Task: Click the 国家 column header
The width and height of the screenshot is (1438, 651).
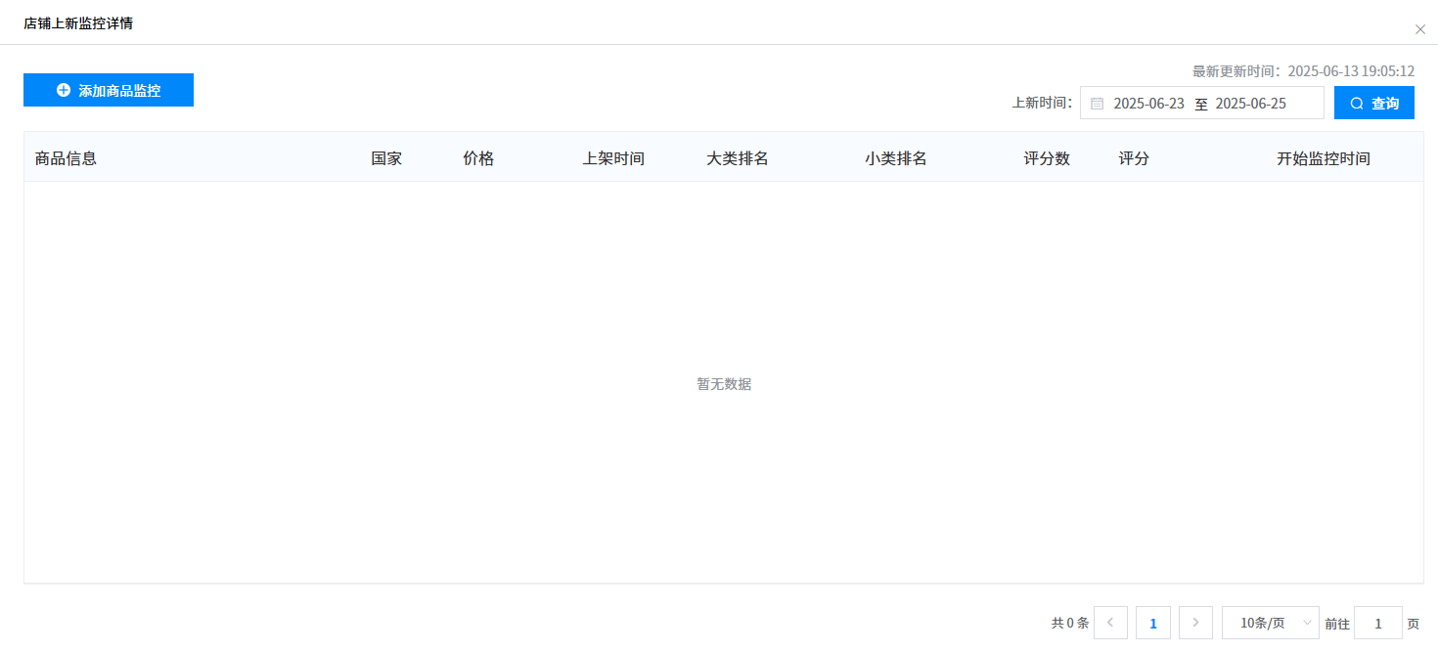Action: coord(386,158)
